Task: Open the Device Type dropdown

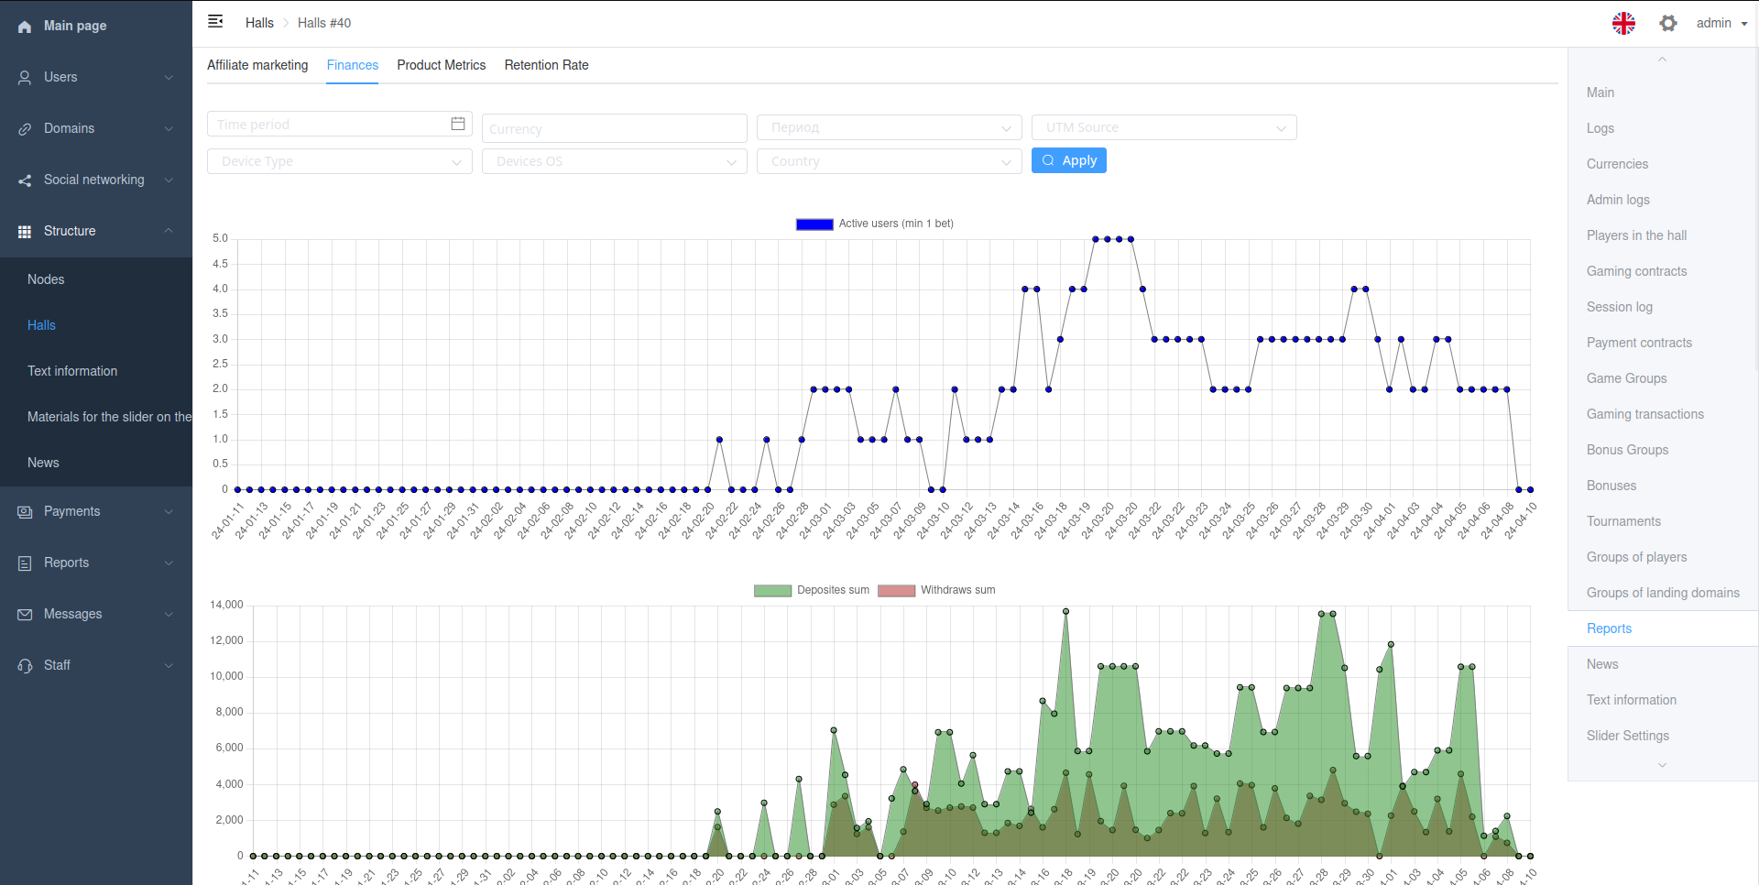Action: point(340,161)
